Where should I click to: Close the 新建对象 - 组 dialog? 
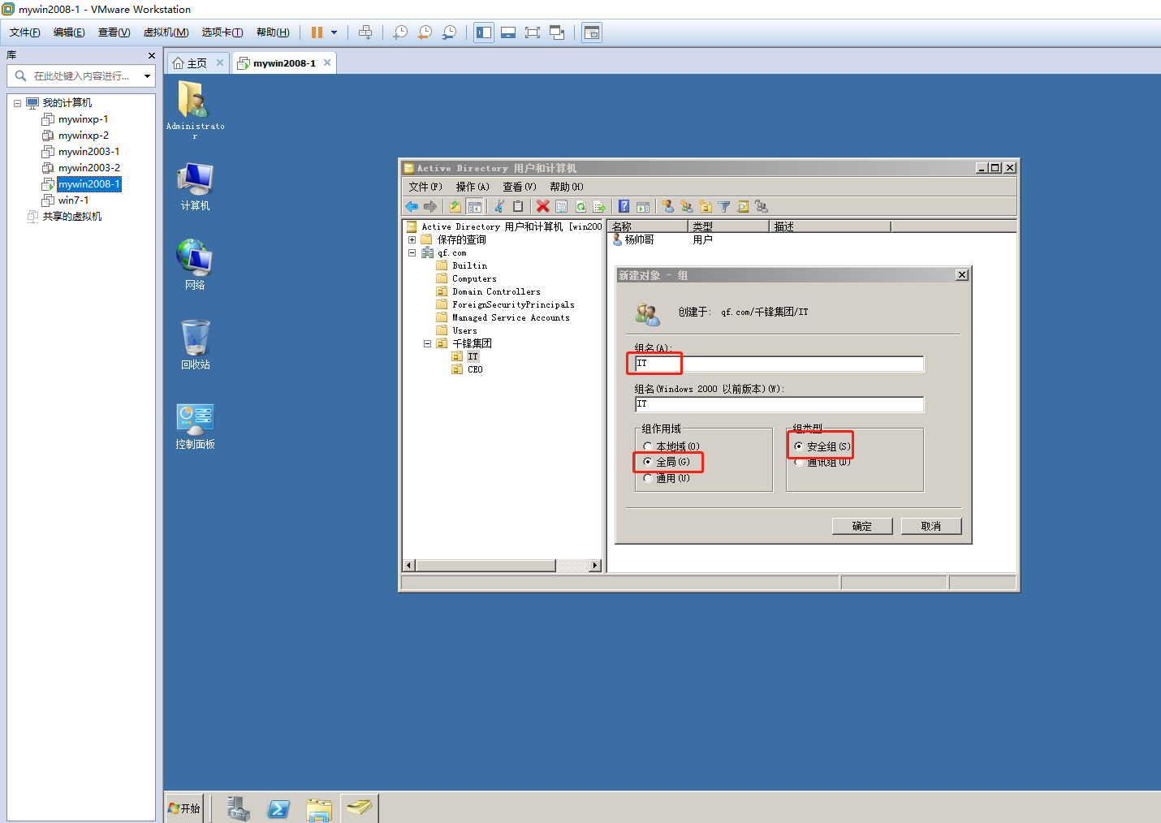click(x=962, y=275)
